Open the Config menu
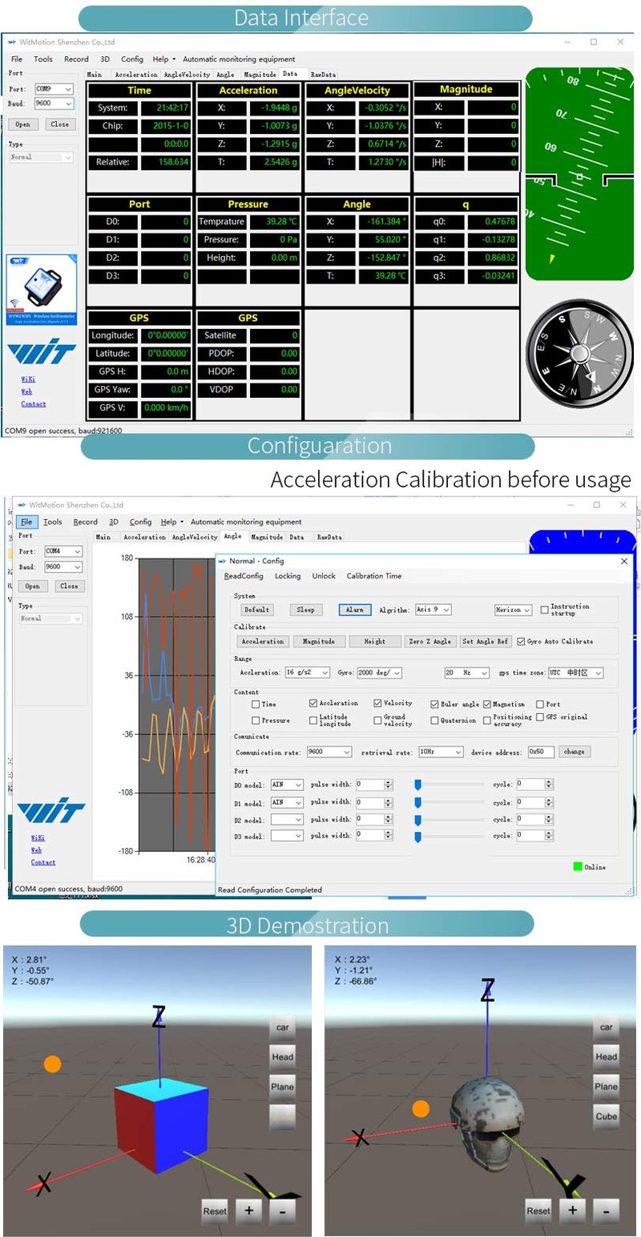Screen dimensions: 641x1237 pos(132,59)
